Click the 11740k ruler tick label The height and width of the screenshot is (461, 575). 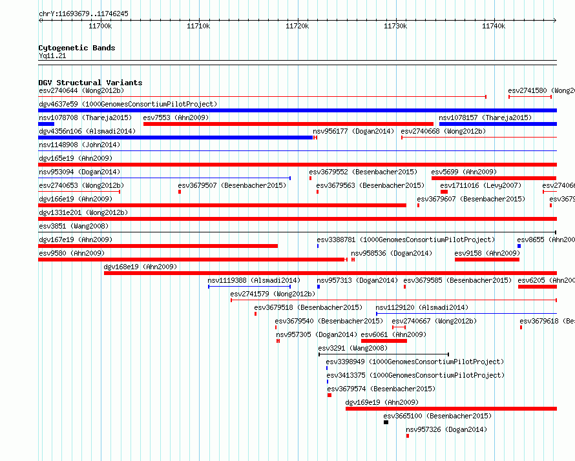pyautogui.click(x=494, y=26)
